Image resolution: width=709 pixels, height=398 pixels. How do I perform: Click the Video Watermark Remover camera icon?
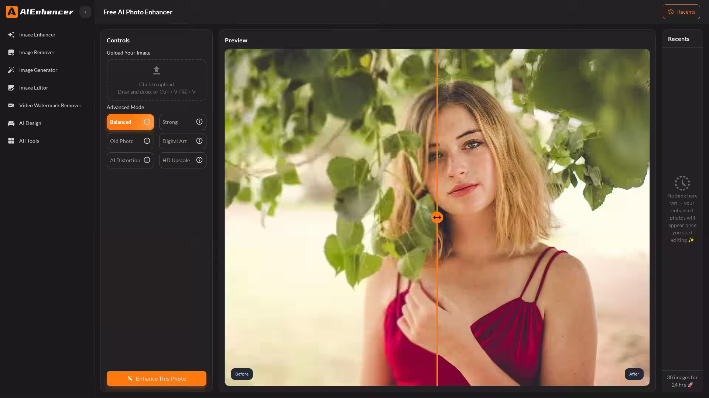(11, 105)
